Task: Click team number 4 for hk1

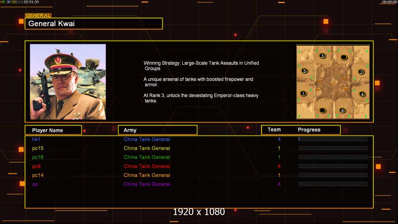Action: click(x=279, y=139)
